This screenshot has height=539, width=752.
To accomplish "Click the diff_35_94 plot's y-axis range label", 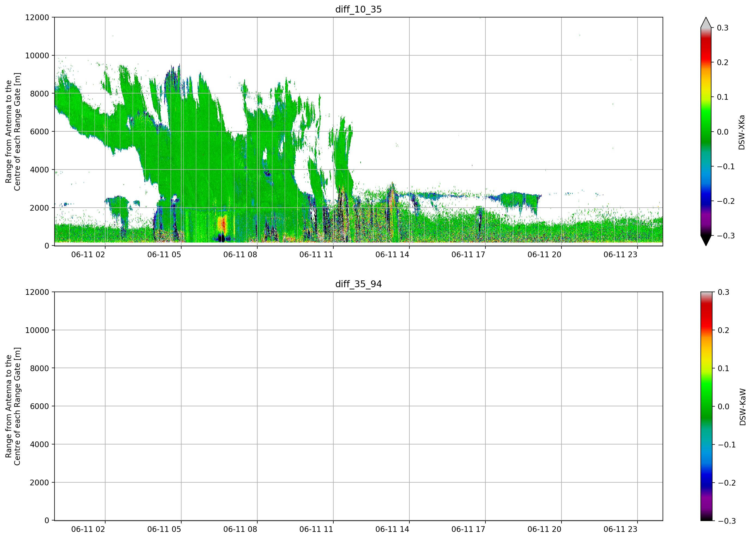I will 13,406.
